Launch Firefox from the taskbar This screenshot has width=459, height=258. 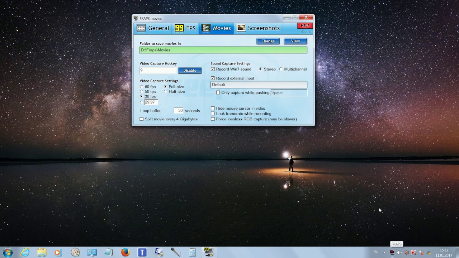[x=125, y=252]
